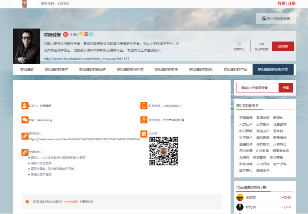Click the QR icon in 扫一扫加我微信
This screenshot has width=308, height=214.
pyautogui.click(x=264, y=19)
